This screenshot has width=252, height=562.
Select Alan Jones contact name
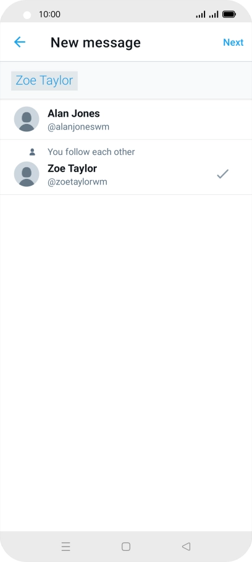(73, 114)
